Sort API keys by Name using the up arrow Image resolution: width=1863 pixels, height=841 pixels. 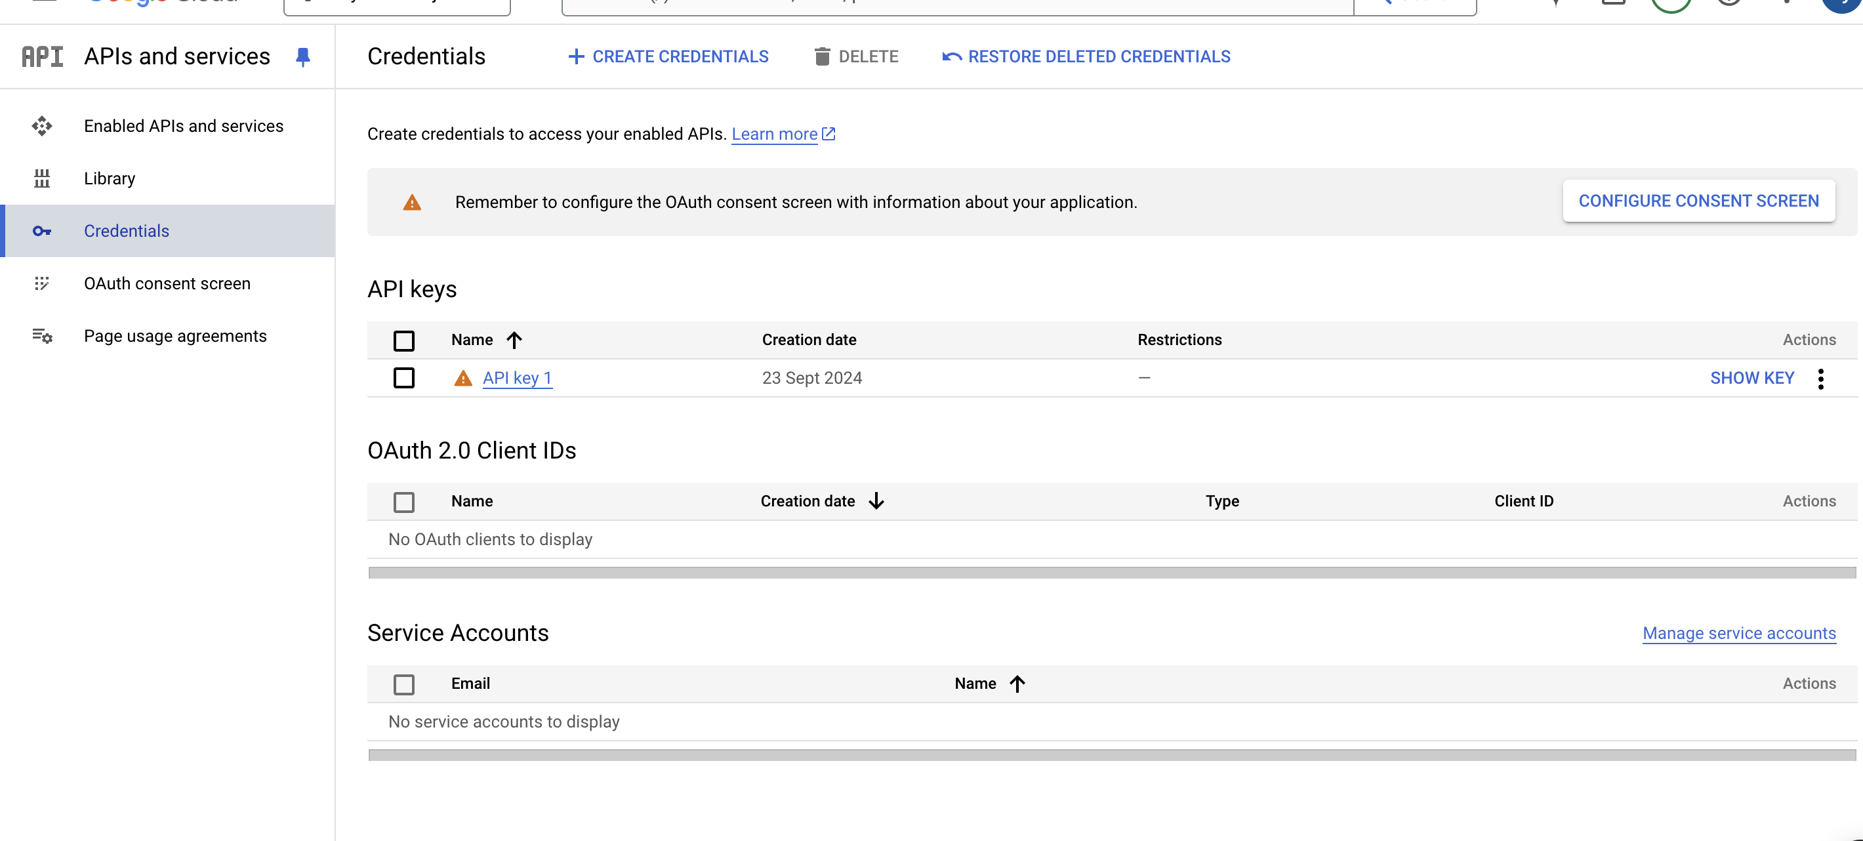(514, 340)
